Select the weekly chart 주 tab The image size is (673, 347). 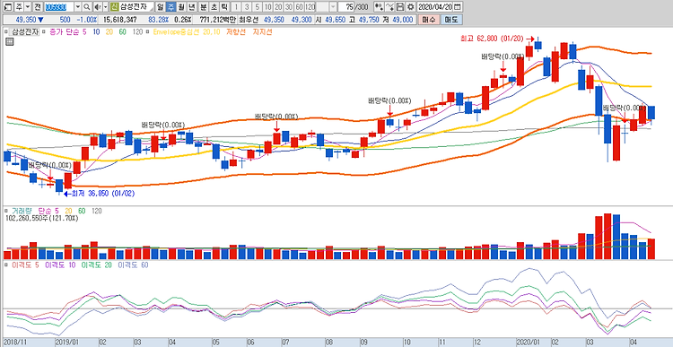170,7
